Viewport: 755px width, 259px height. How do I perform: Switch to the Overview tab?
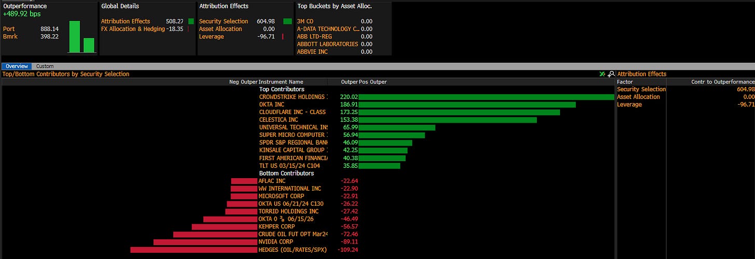[x=17, y=66]
